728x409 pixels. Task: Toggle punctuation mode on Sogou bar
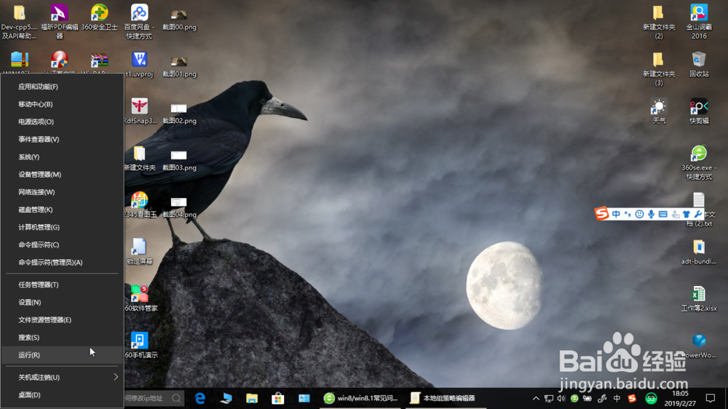pyautogui.click(x=628, y=214)
